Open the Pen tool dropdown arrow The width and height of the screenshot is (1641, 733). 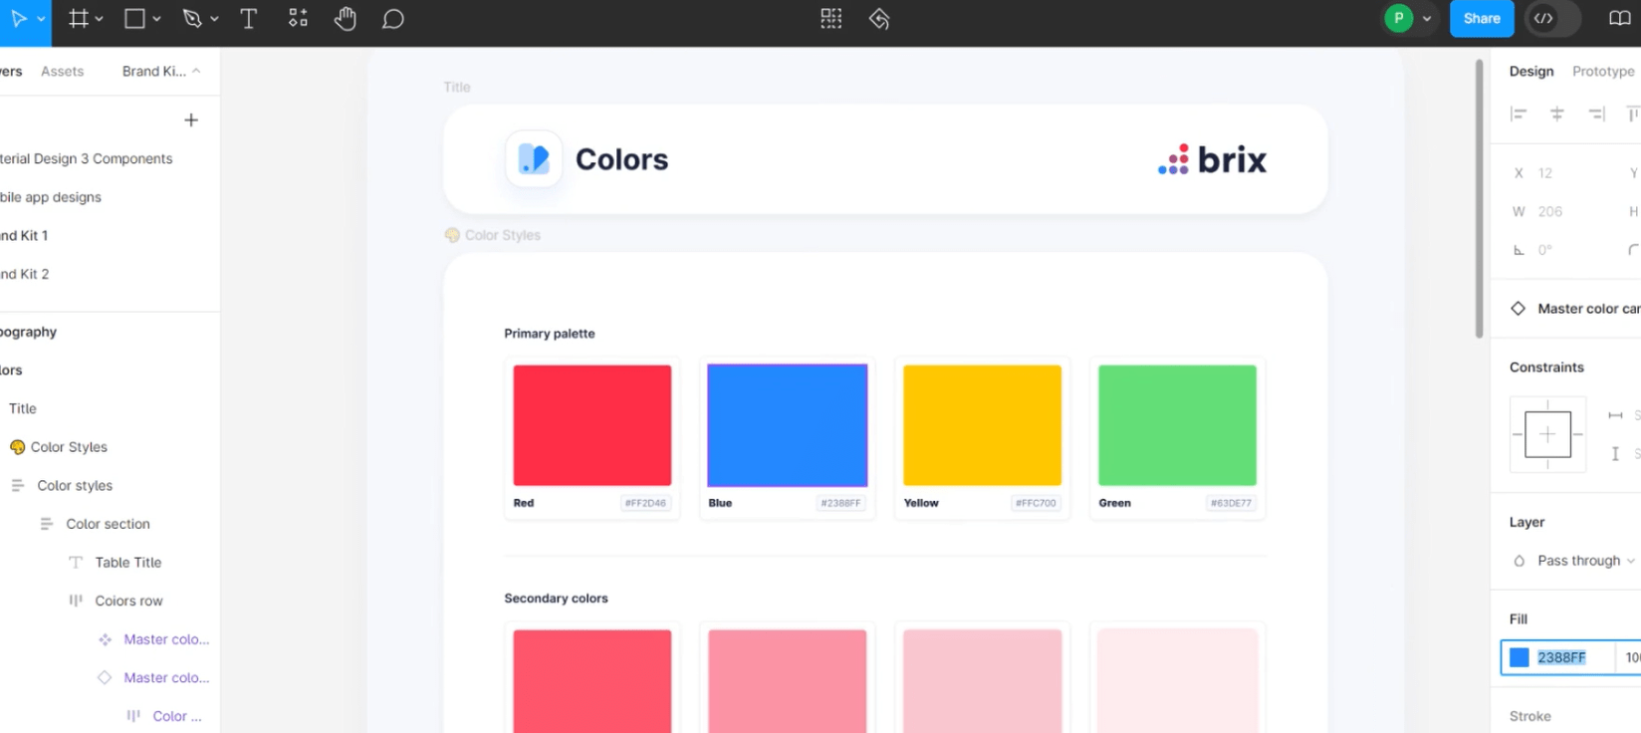coord(214,19)
